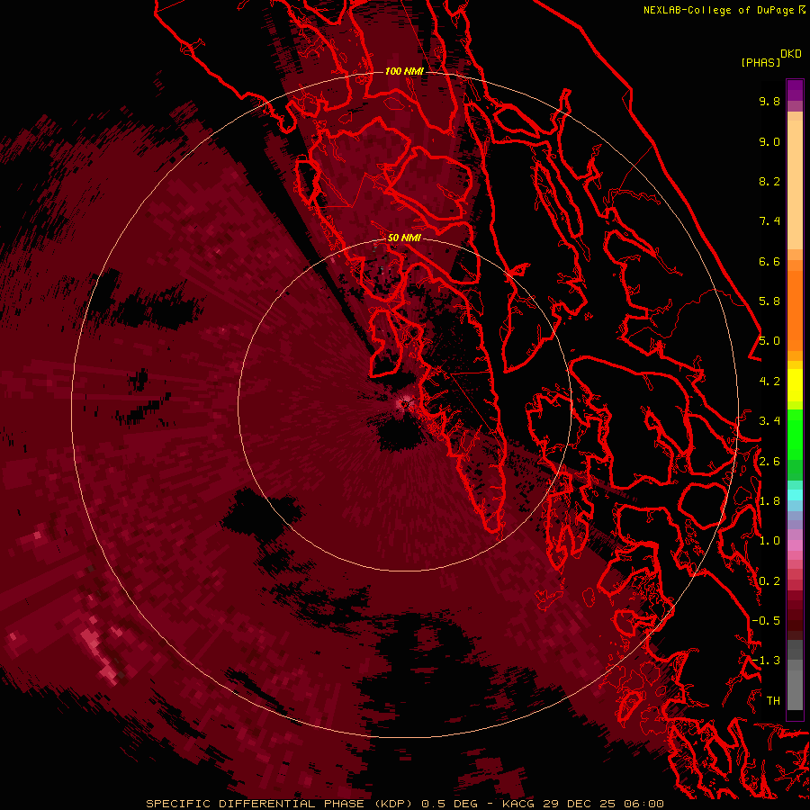The width and height of the screenshot is (810, 810).
Task: Select the -1.3 legend value
Action: tap(766, 661)
